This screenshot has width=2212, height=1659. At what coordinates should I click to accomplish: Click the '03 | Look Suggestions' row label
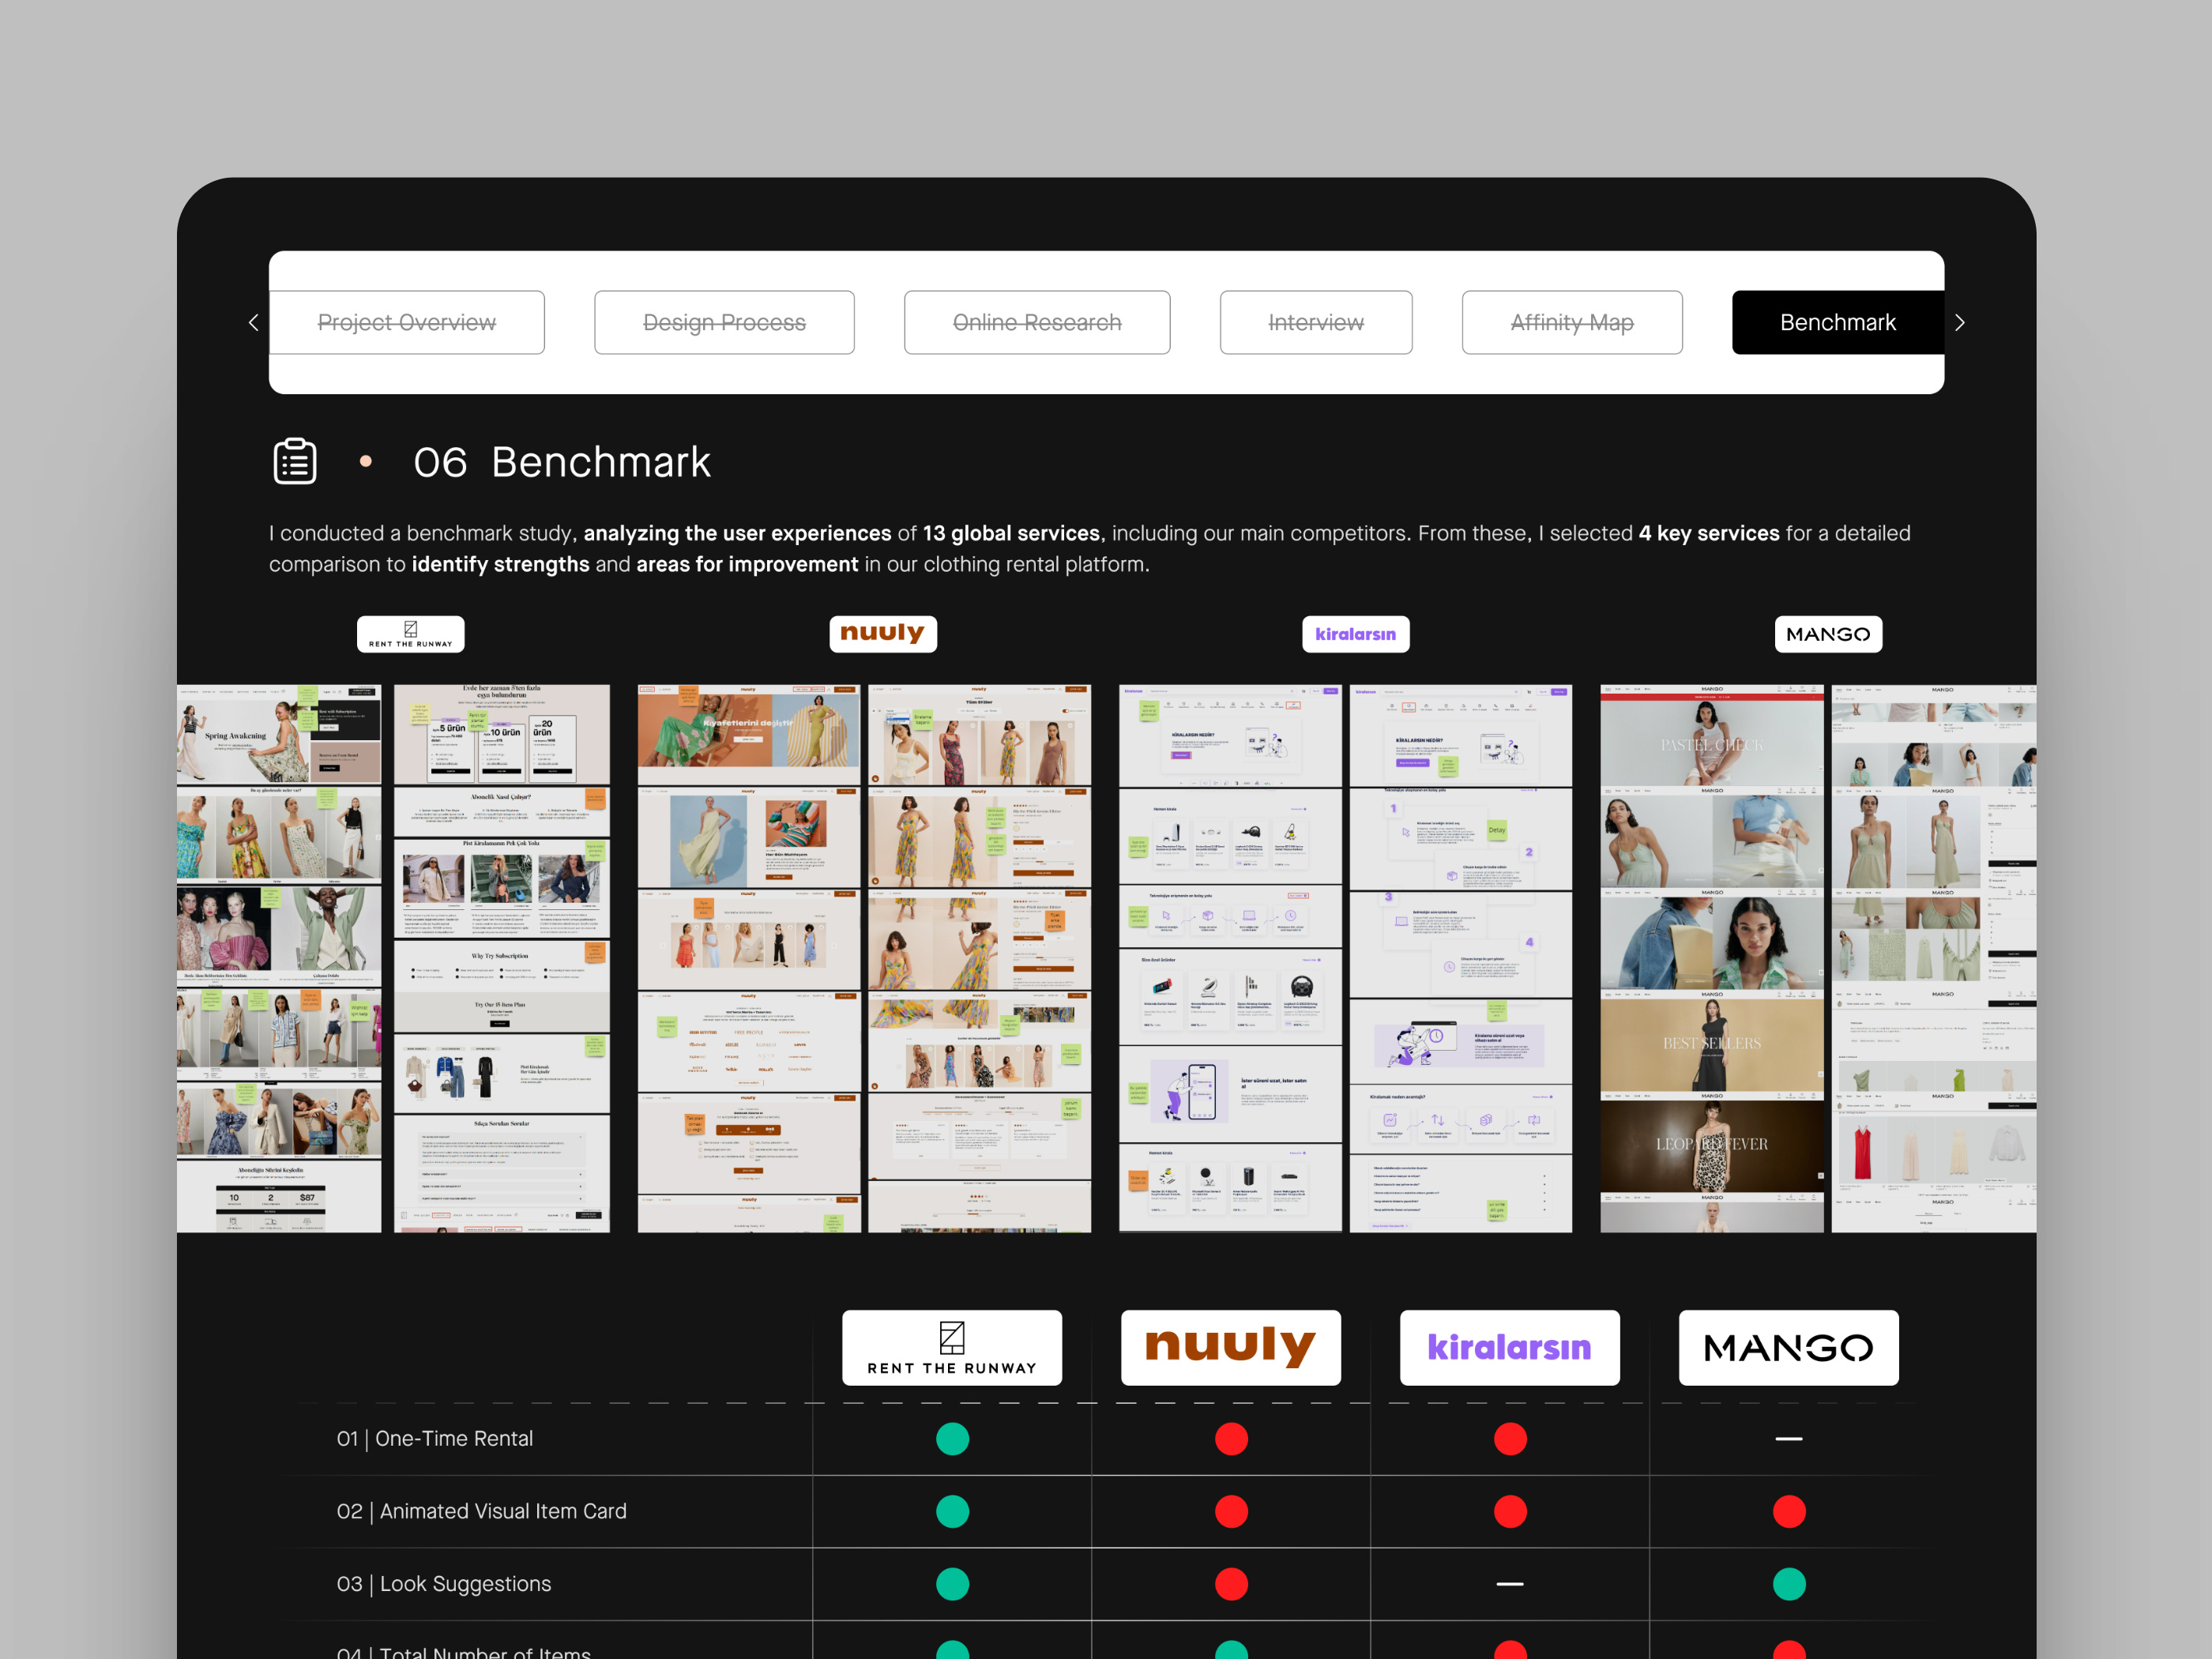pos(444,1584)
